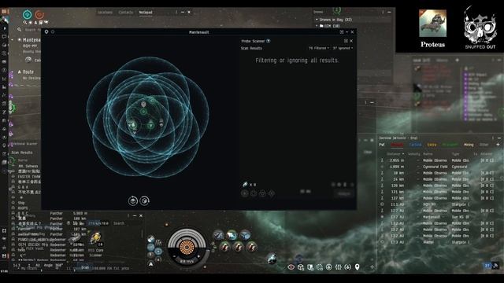504x283 pixels.
Task: Click the Mantenault system name link
Action: tap(31, 40)
